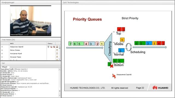Click the 'All rights reserved' footer text
This screenshot has width=175, height=98.
119,88
